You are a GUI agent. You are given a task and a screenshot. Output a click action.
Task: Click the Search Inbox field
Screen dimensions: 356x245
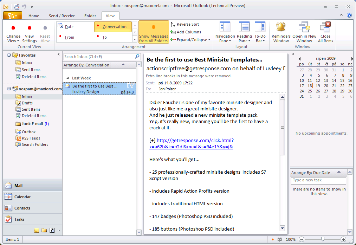tap(99, 57)
